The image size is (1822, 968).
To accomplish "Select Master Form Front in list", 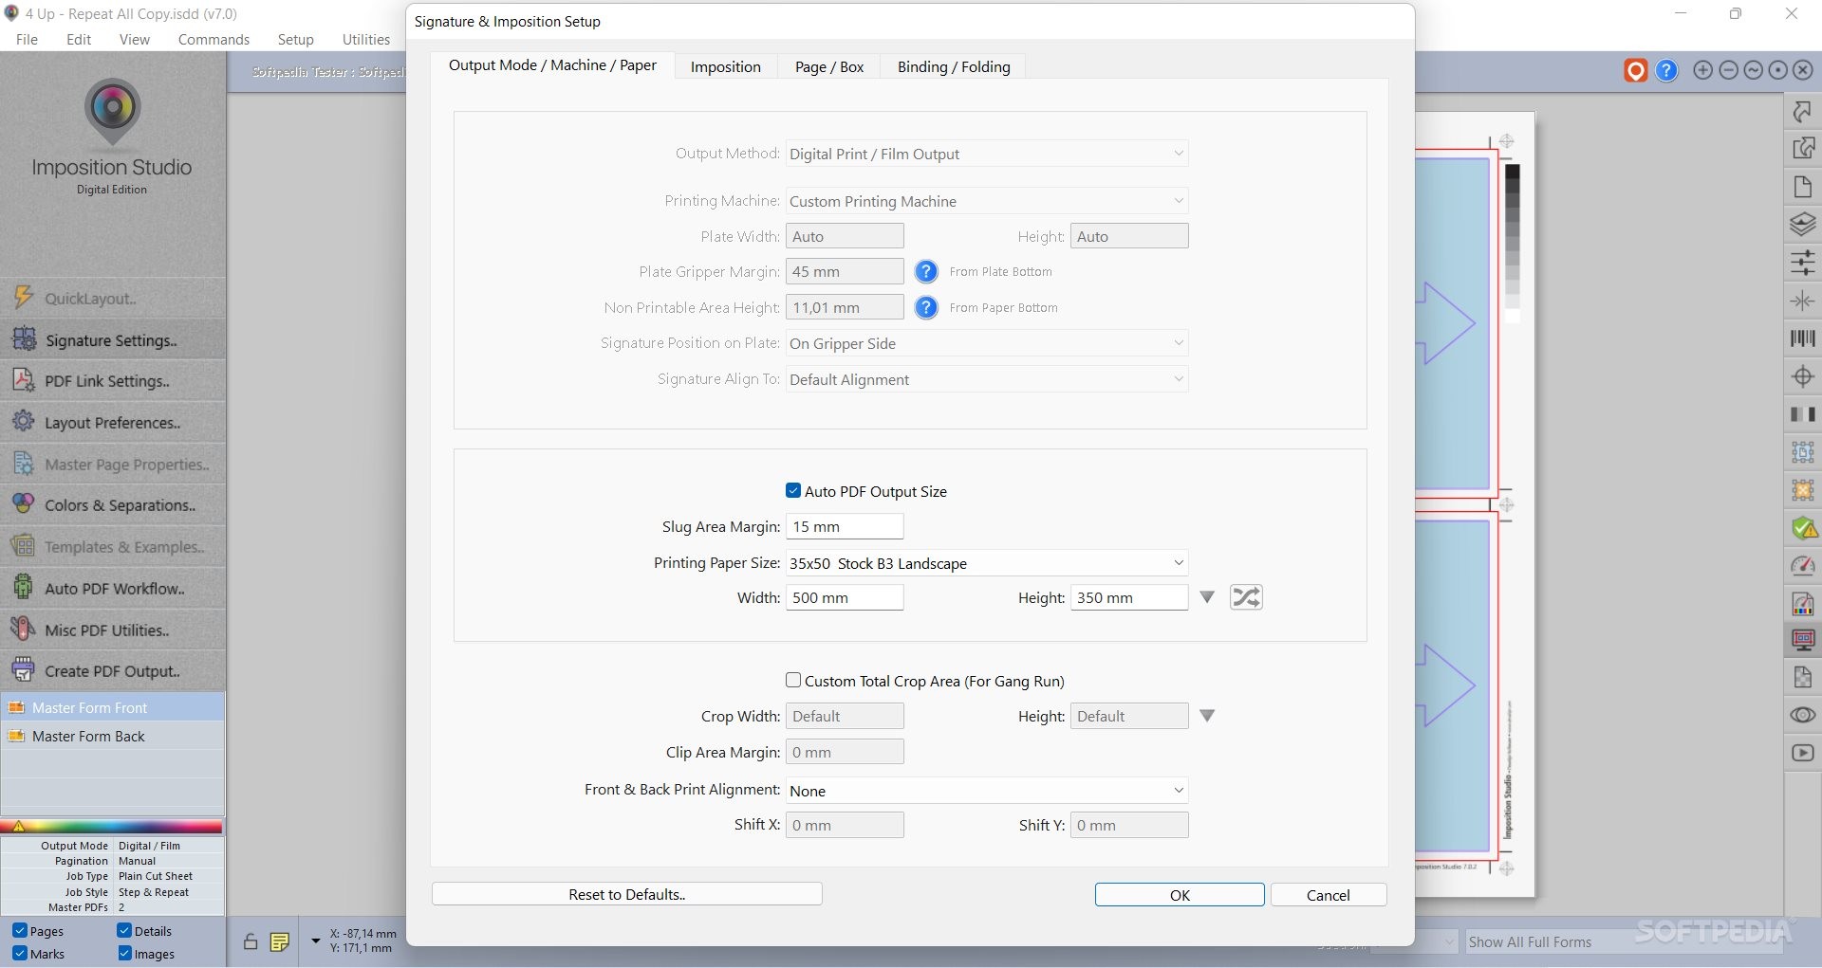I will coord(113,707).
